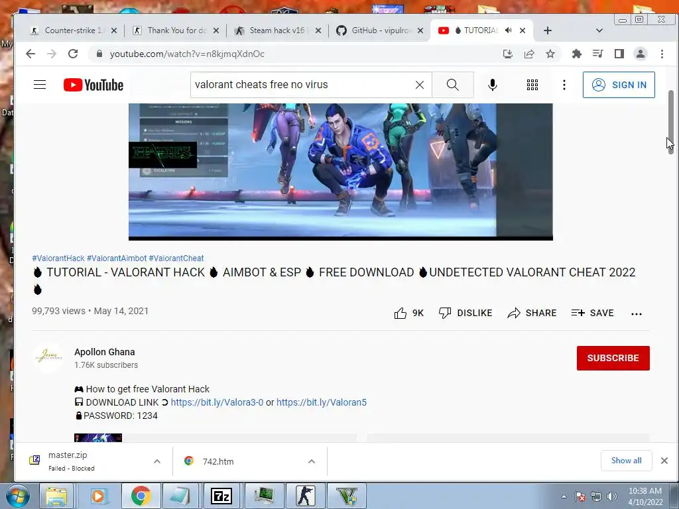This screenshot has width=679, height=509.
Task: Reload the current page
Action: point(73,54)
